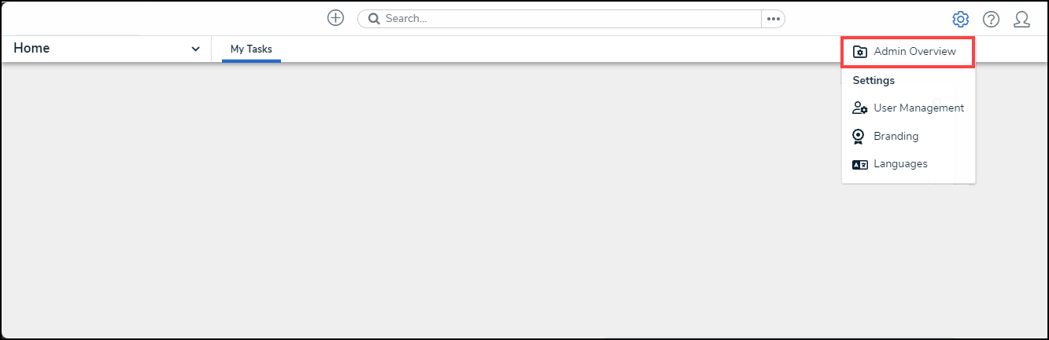
Task: Click the plus create-new icon
Action: [x=336, y=18]
